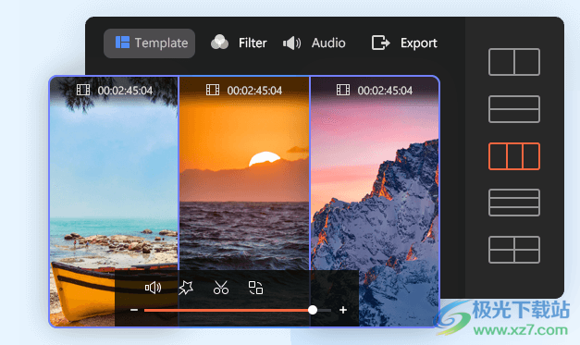Image resolution: width=580 pixels, height=345 pixels.
Task: Open the Audio tab
Action: point(314,43)
